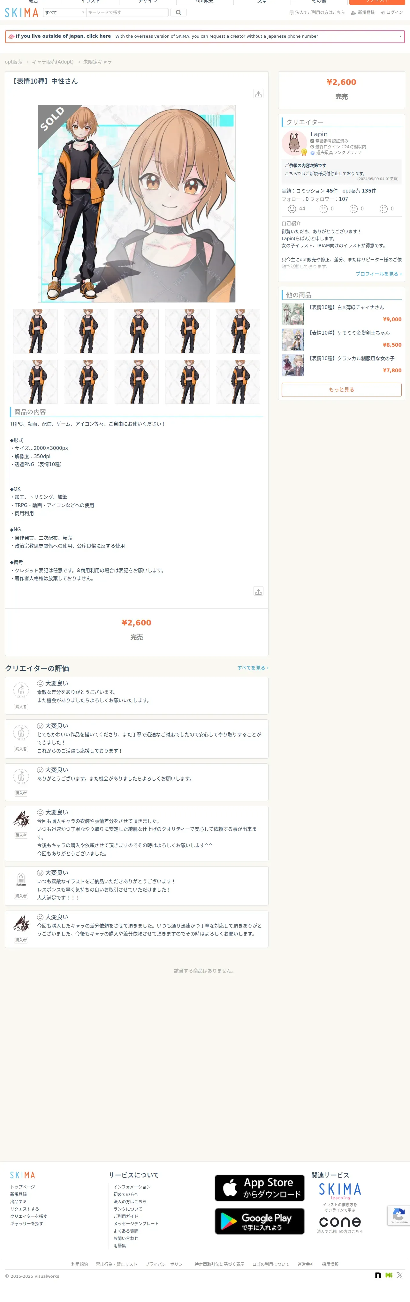Click the Google Play download badge
Image resolution: width=410 pixels, height=1302 pixels.
[259, 1221]
